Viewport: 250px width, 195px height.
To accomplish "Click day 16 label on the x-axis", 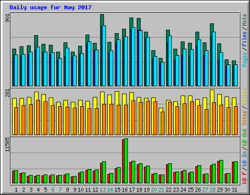I will 125,190.
